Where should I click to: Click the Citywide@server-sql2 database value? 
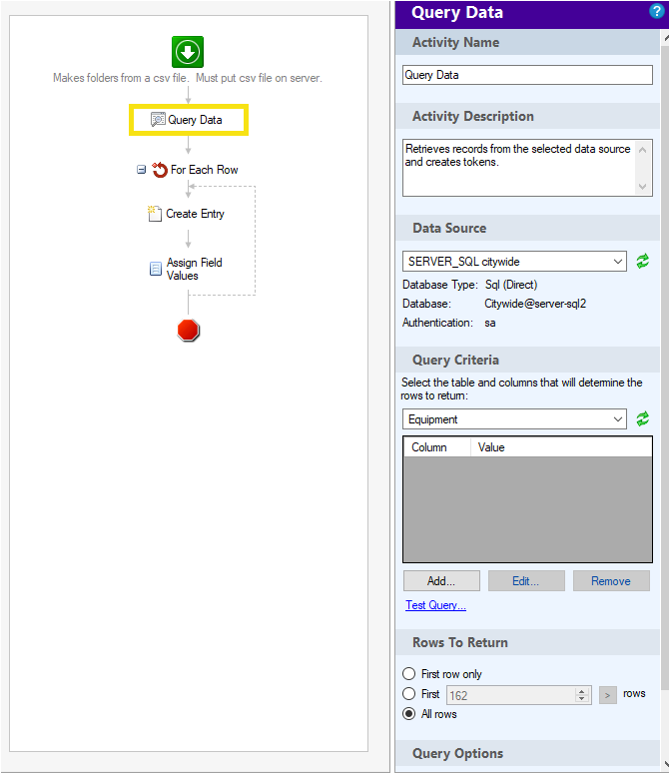tap(535, 304)
